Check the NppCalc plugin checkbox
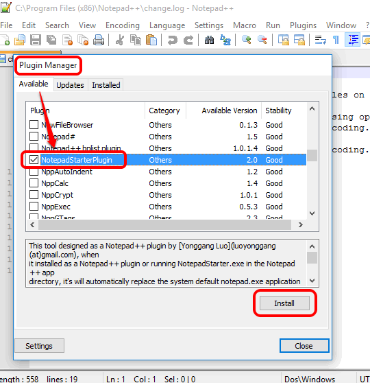 tap(34, 183)
